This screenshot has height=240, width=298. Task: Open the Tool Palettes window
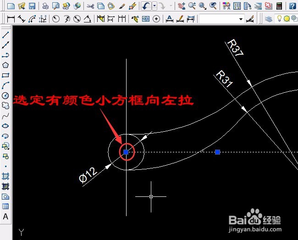pyautogui.click(x=248, y=6)
